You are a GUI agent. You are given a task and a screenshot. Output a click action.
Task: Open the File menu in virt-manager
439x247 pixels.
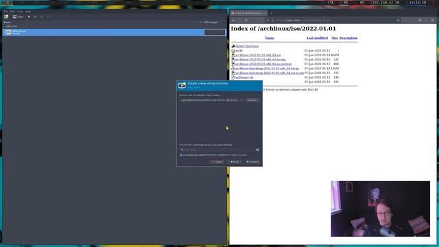[x=5, y=12]
